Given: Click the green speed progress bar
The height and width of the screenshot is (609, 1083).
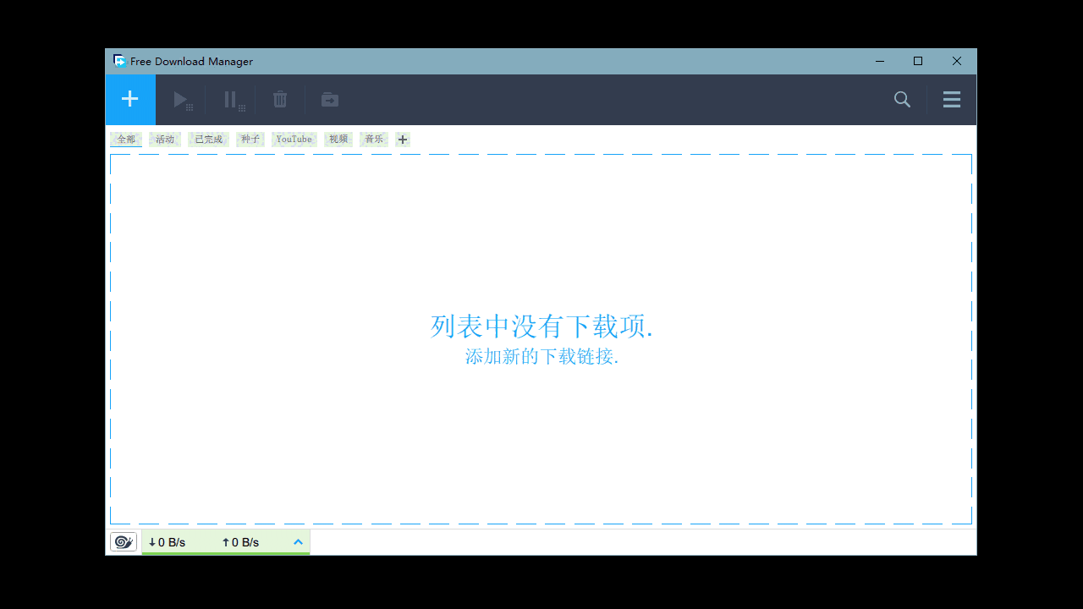Looking at the screenshot, I should (x=226, y=554).
